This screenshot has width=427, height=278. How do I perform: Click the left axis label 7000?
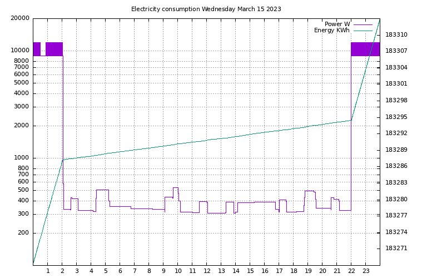pos(22,67)
